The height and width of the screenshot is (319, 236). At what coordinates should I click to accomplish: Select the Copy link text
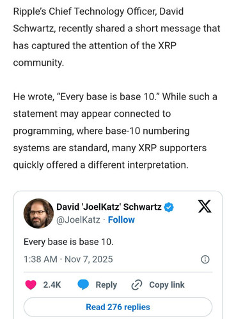167,285
